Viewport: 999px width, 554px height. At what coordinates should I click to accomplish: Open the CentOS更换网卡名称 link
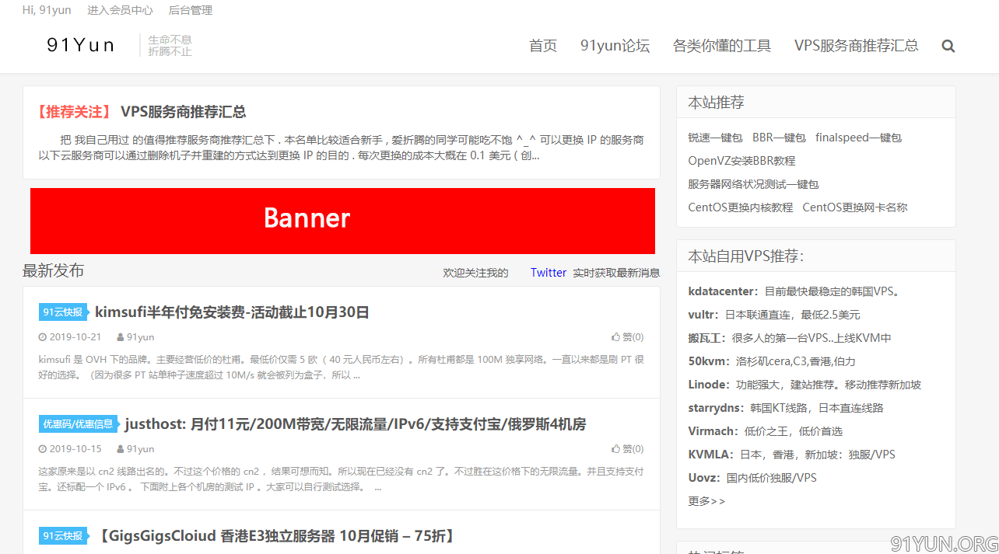pyautogui.click(x=855, y=207)
